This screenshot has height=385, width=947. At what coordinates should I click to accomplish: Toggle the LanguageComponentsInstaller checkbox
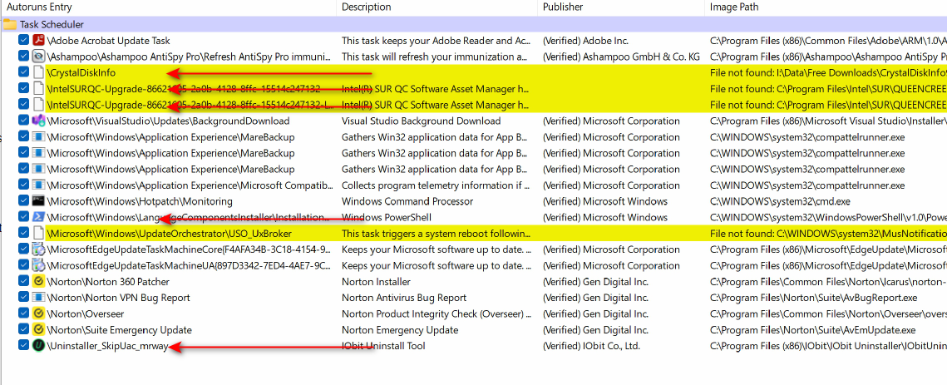[23, 217]
